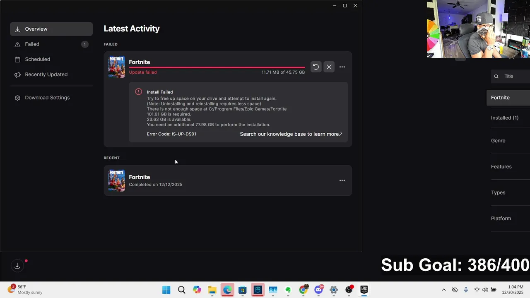Click the Title search field
Image resolution: width=530 pixels, height=298 pixels.
click(510, 76)
